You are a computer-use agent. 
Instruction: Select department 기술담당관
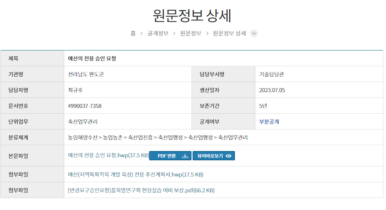[271, 74]
